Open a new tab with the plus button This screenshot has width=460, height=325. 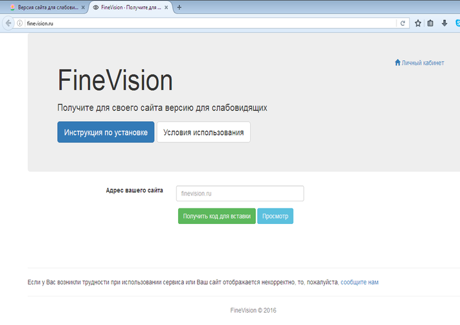(x=179, y=8)
